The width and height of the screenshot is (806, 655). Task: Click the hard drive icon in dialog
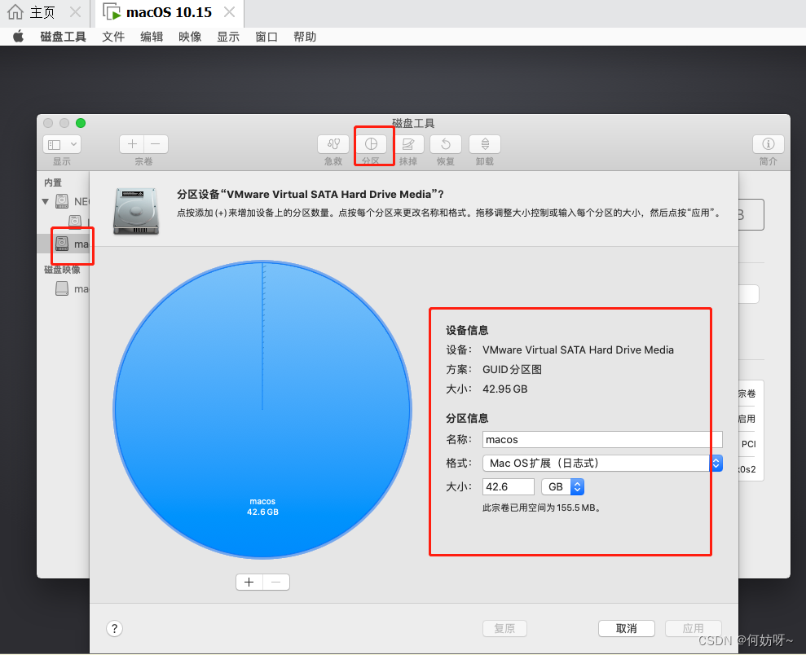pos(136,211)
